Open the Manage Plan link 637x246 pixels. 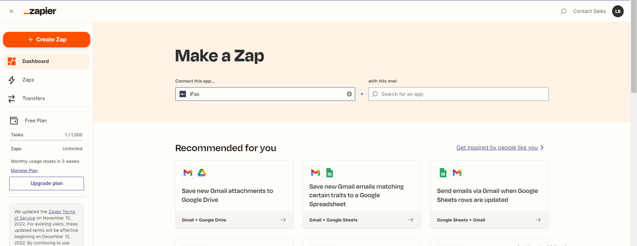tap(24, 171)
